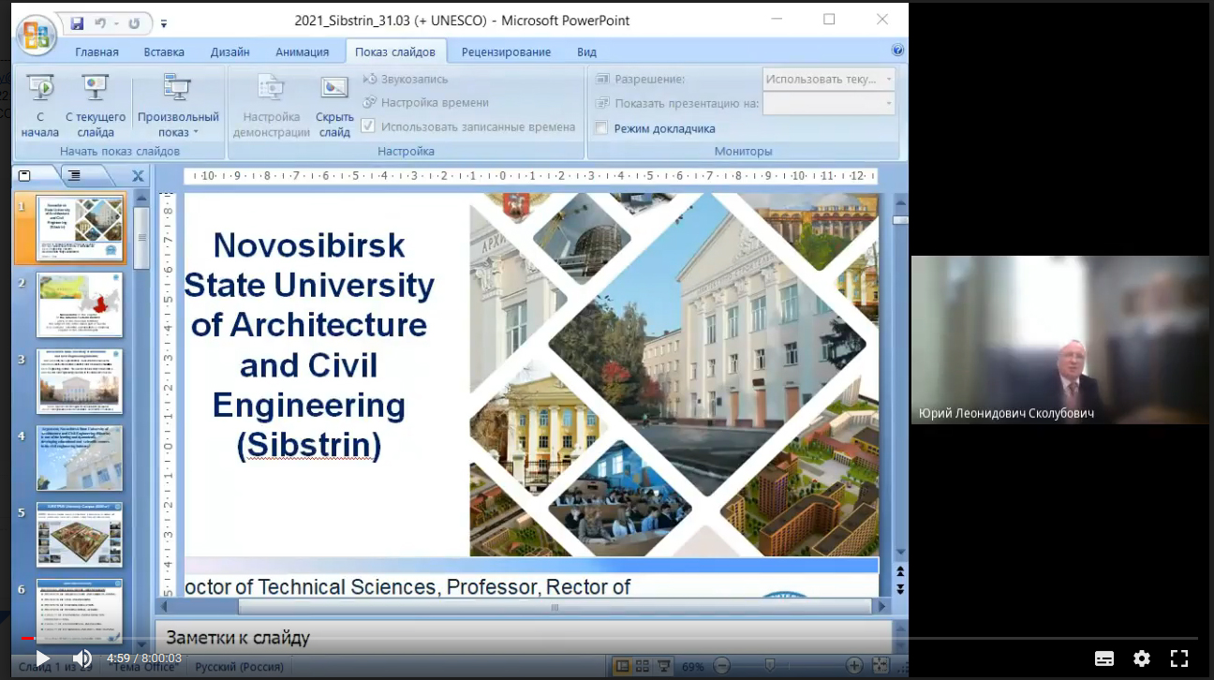Screen dimensions: 1214x680
Task: Switch to Slides thumbnail pane tab
Action: coord(25,175)
